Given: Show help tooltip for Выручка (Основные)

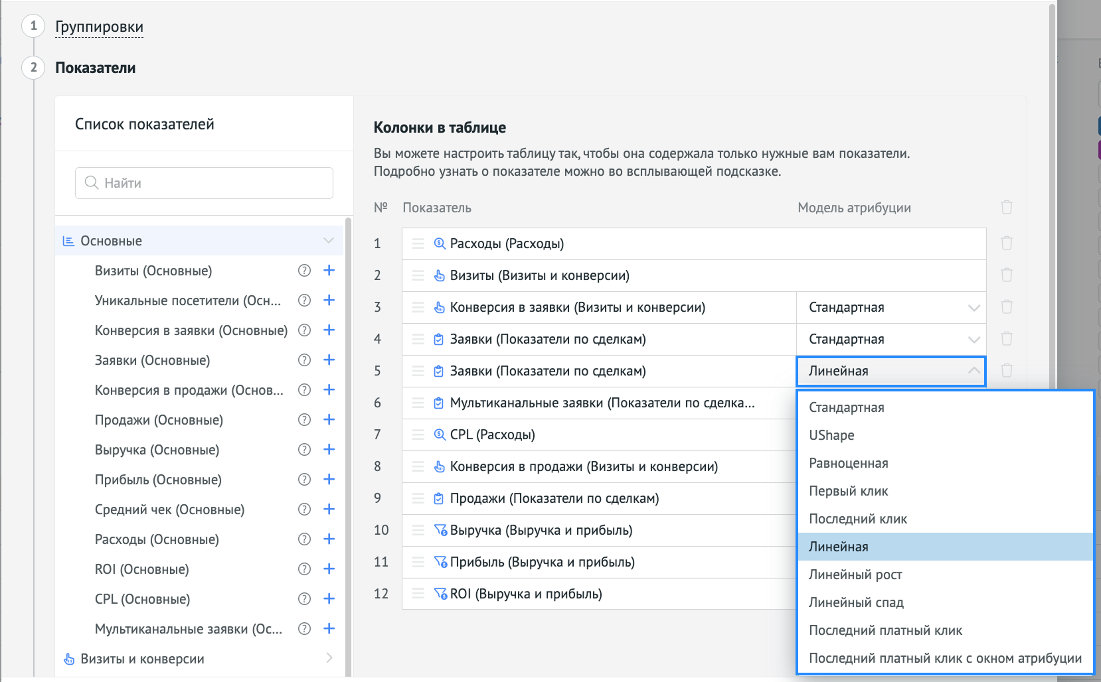Looking at the screenshot, I should pos(304,450).
